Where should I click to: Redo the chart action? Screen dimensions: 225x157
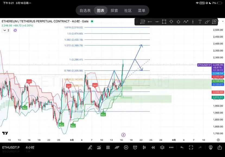pyautogui.click(x=200, y=148)
